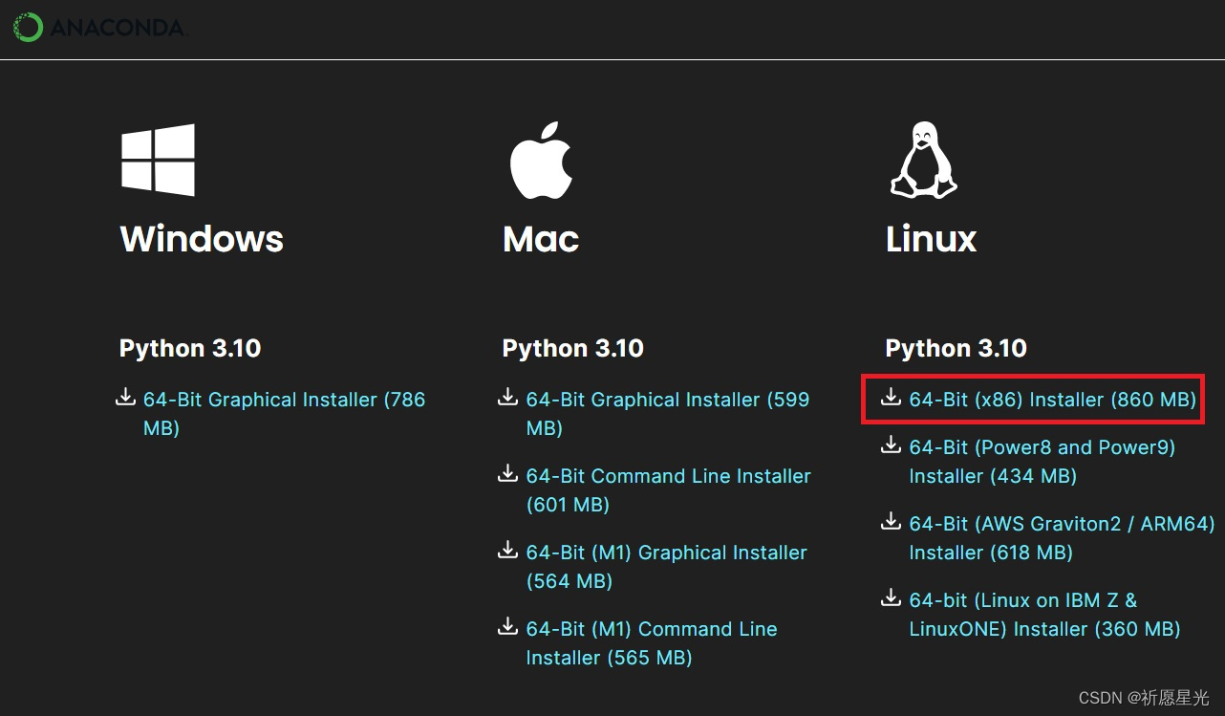This screenshot has height=716, width=1225.
Task: Click download icon beside Power8 and Power9 Installer
Action: tap(891, 445)
